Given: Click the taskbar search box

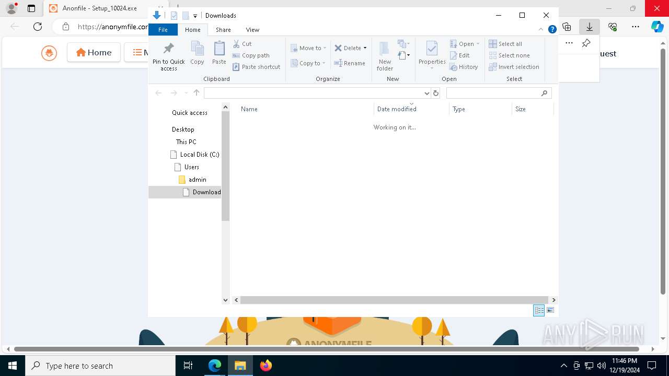Looking at the screenshot, I should click(100, 366).
